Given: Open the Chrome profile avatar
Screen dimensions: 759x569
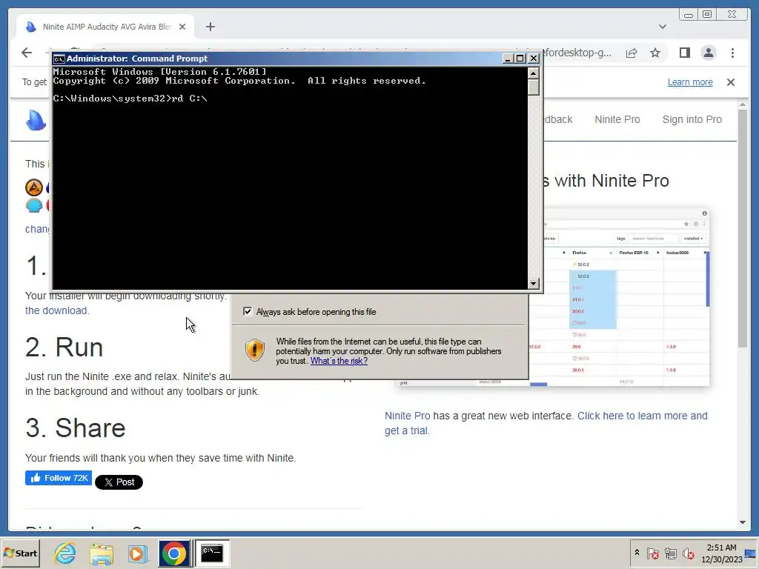Looking at the screenshot, I should (x=708, y=53).
